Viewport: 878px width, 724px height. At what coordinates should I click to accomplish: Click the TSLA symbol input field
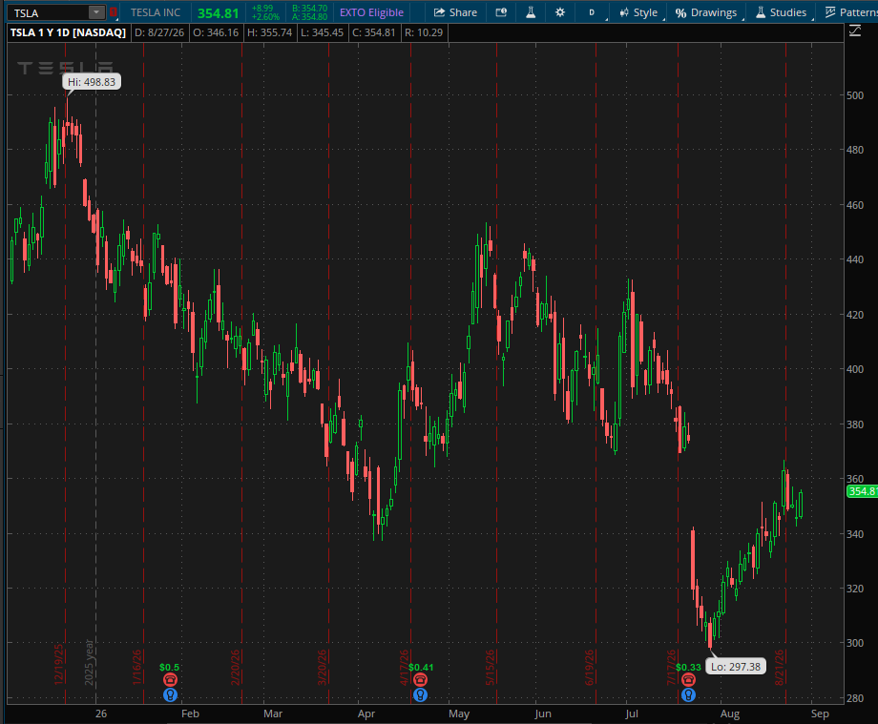(x=48, y=12)
